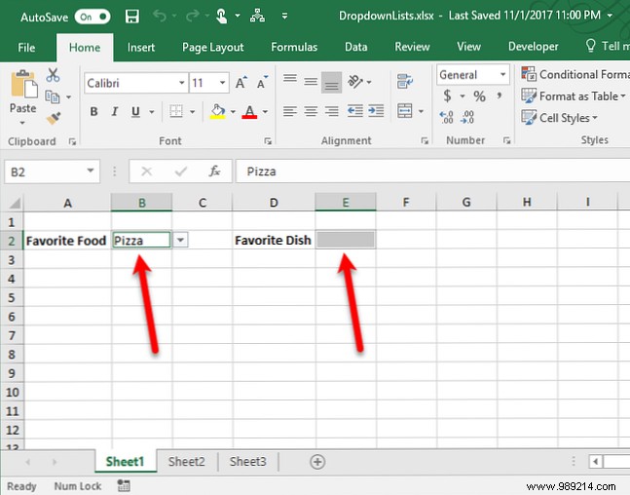Click Accounting Number Format dollar button
Image resolution: width=630 pixels, height=495 pixels.
point(447,96)
